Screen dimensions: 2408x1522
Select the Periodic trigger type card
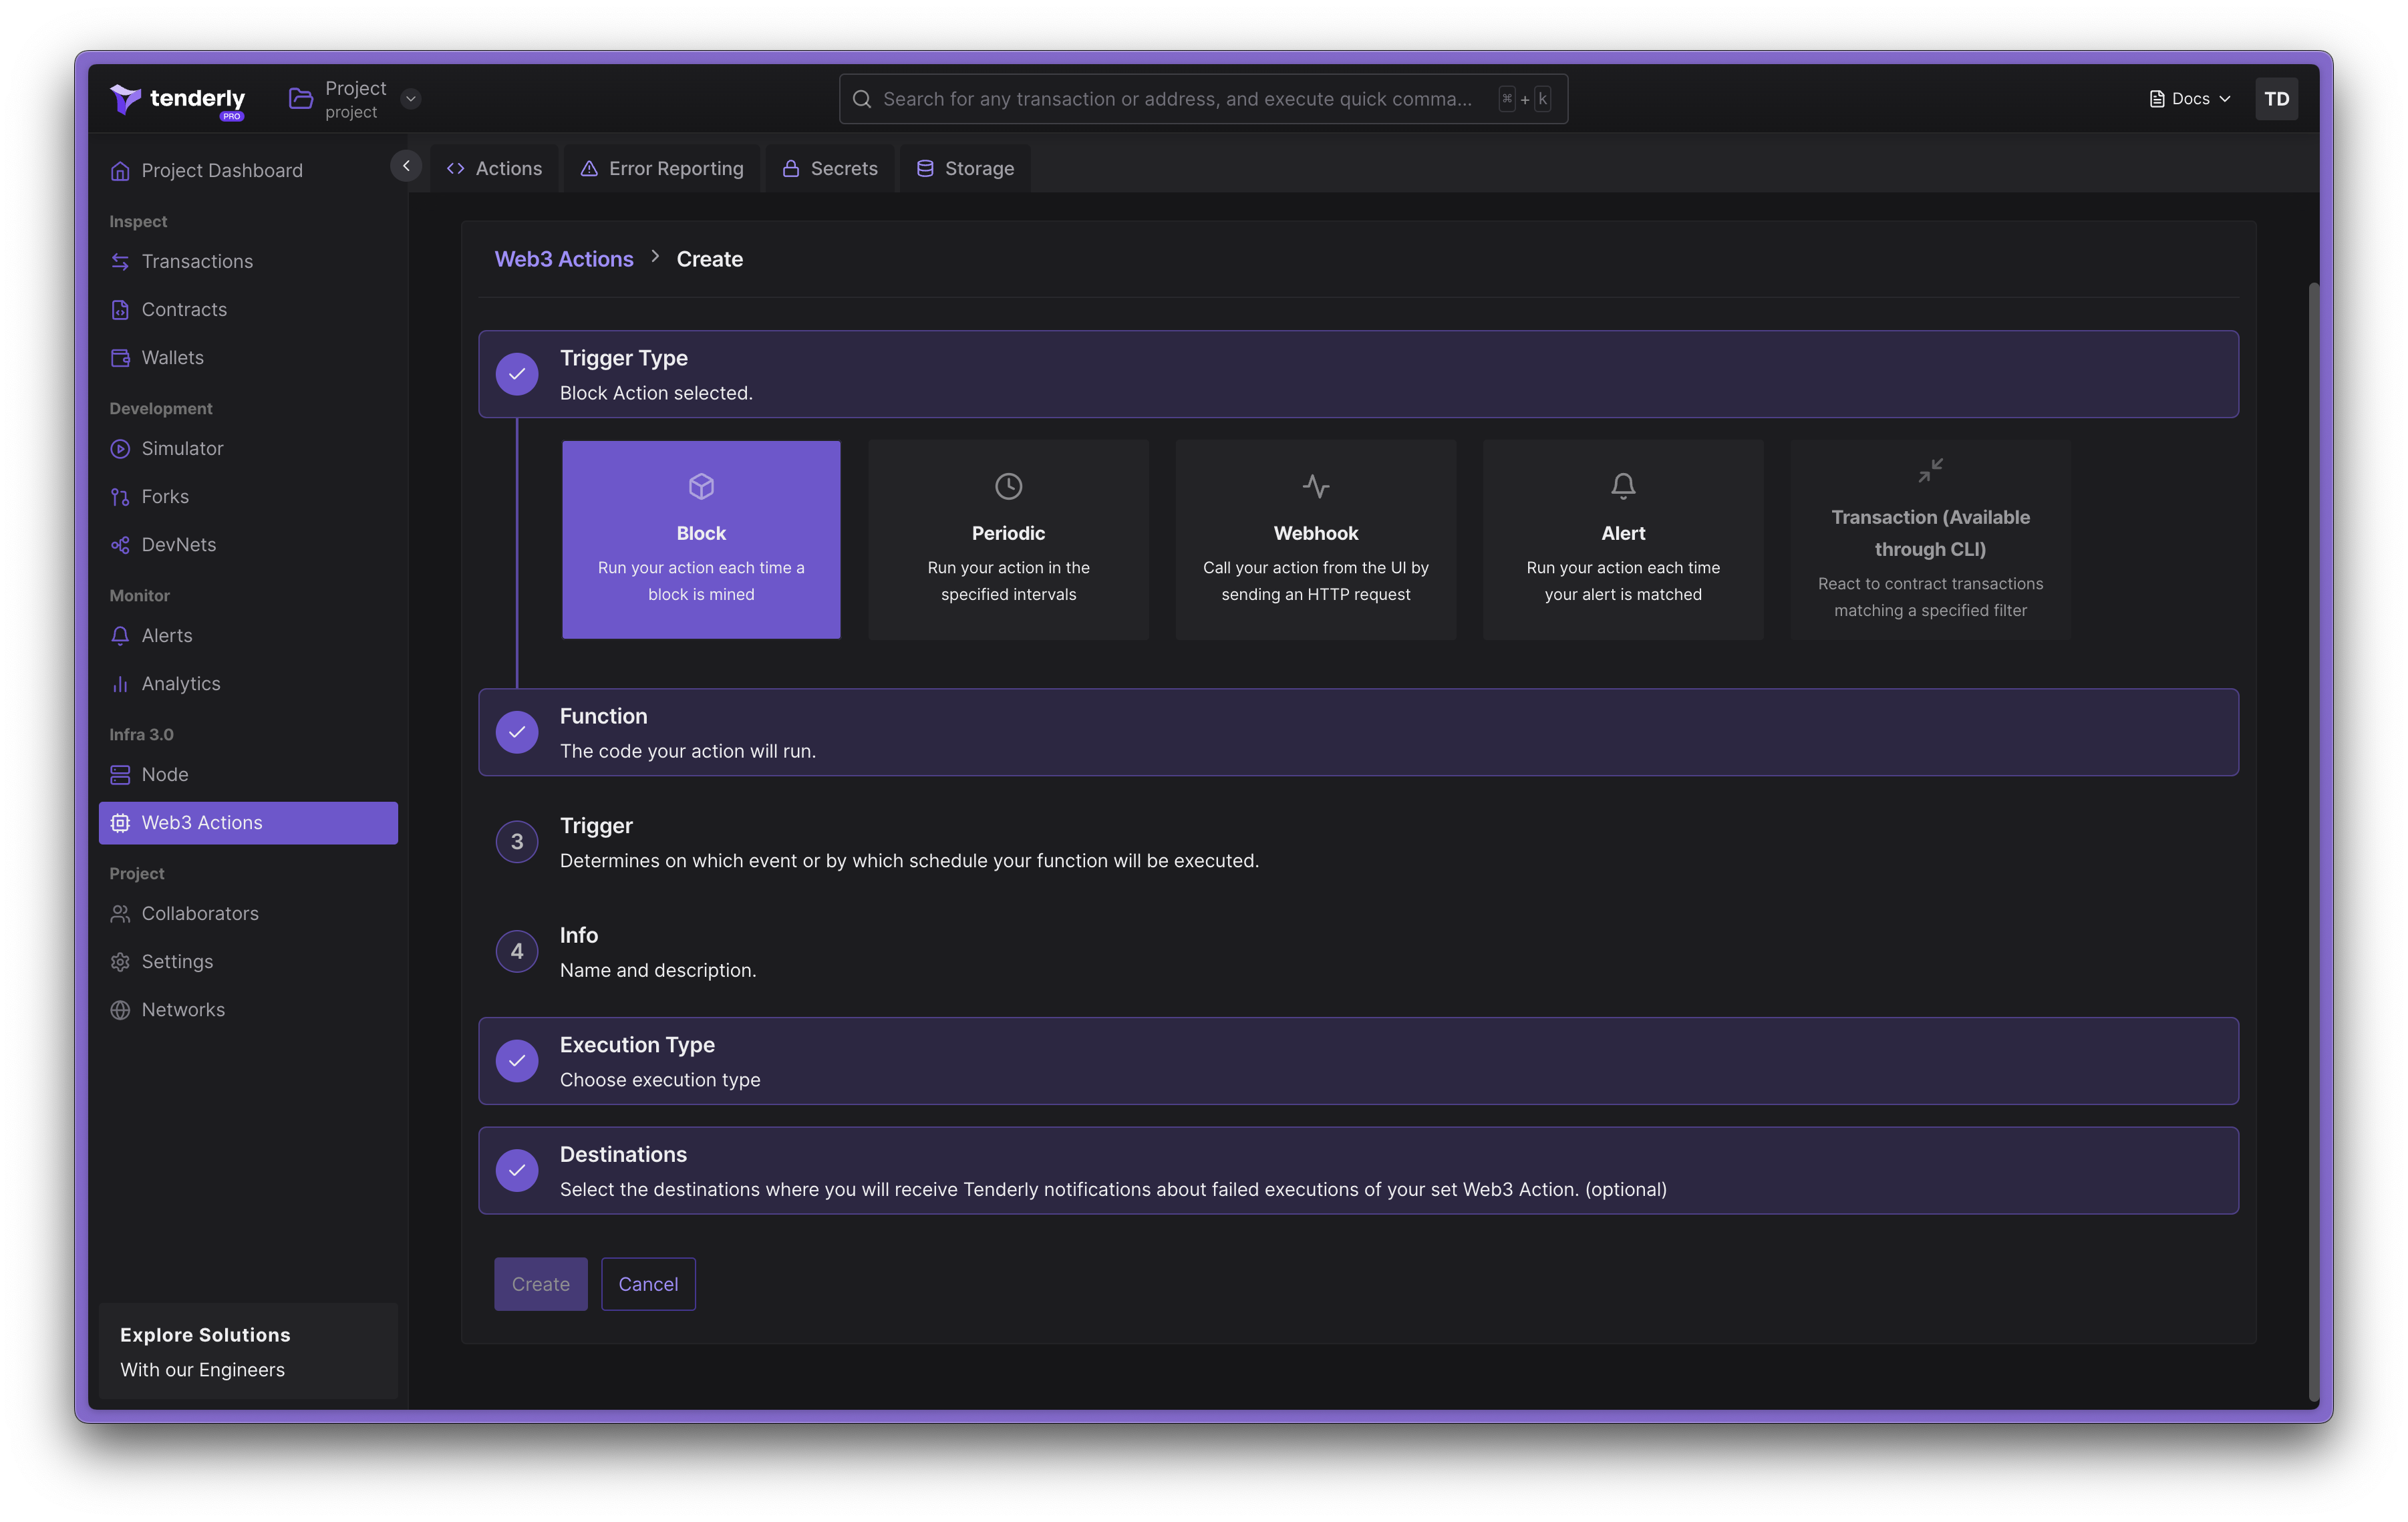click(x=1008, y=539)
